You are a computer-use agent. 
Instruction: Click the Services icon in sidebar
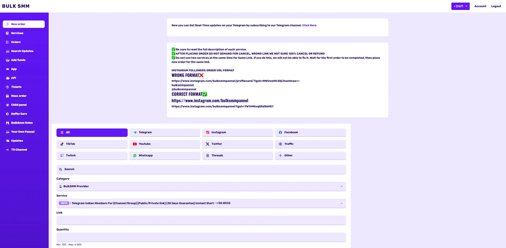(x=7, y=33)
